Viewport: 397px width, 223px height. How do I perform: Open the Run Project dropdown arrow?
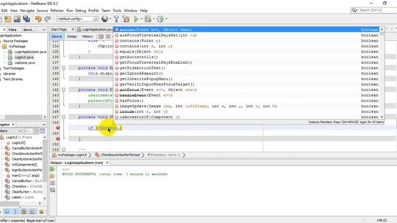(x=141, y=19)
